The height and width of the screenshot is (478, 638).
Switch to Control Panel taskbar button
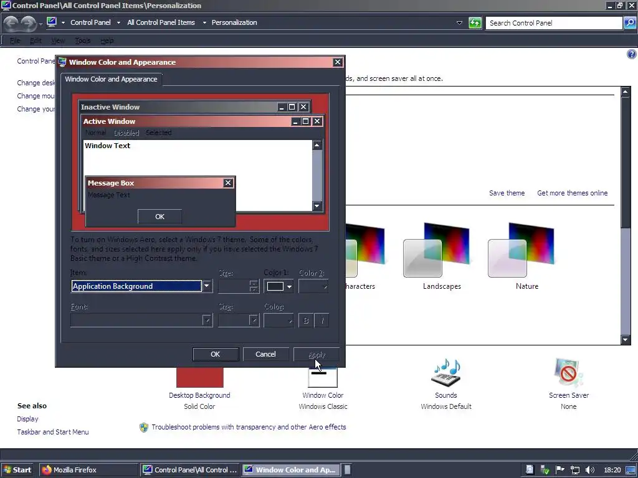(191, 470)
